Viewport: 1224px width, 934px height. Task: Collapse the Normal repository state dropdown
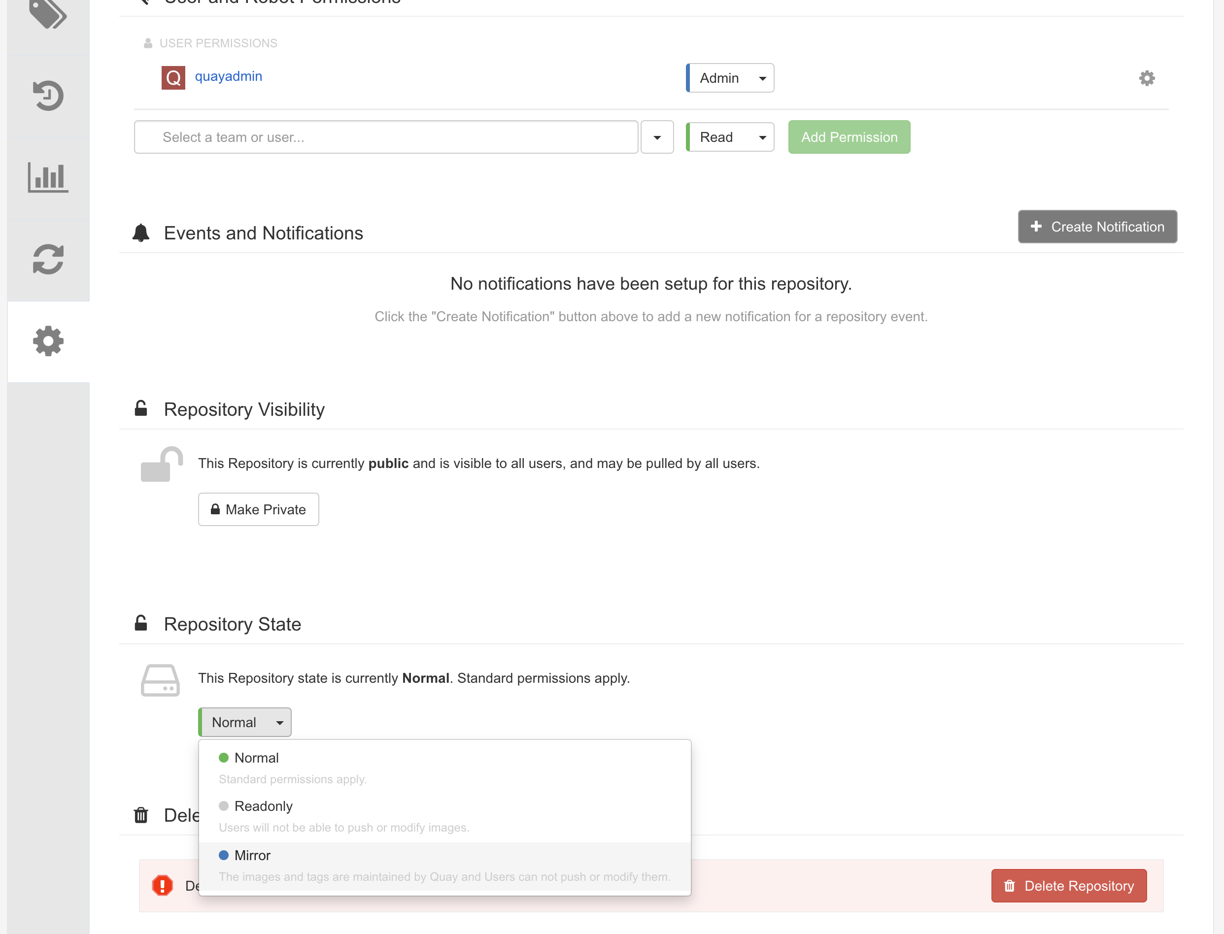click(245, 722)
